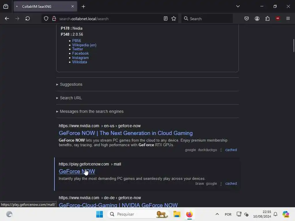Screen dimensions: 295x221
Task: Select the CollabVM SearXNG tab
Action: pos(45,6)
